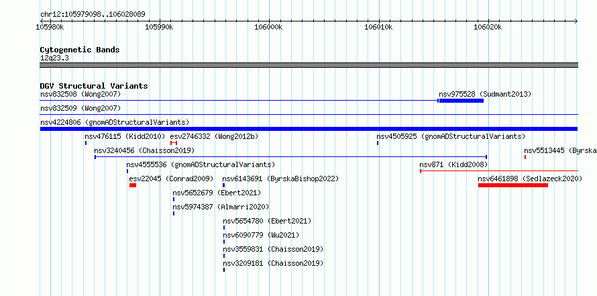Viewport: 597px width, 296px height.
Task: Click the DGV Structural Variants track title
Action: (94, 86)
